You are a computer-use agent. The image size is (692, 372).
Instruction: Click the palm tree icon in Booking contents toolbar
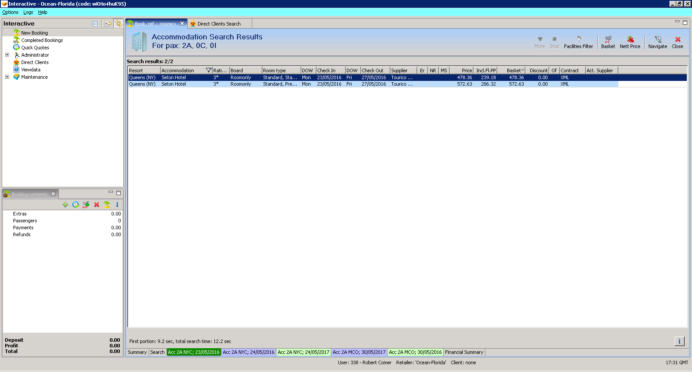(x=107, y=205)
